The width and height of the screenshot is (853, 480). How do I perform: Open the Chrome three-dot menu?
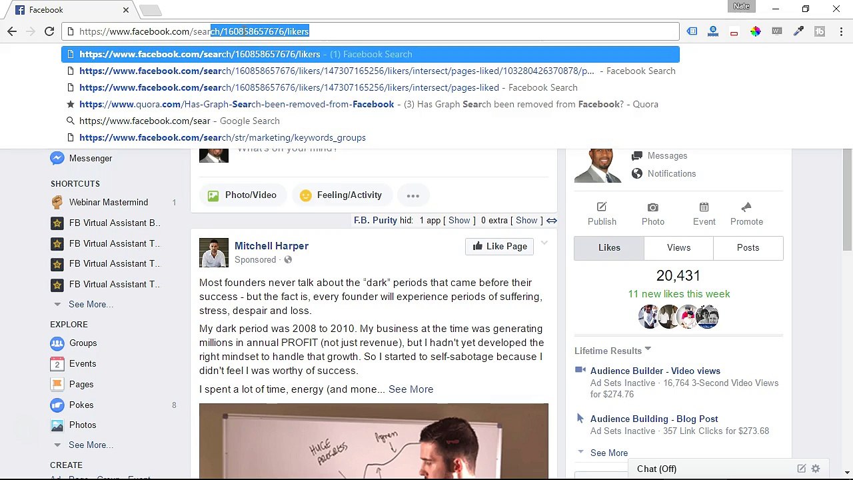pos(841,31)
